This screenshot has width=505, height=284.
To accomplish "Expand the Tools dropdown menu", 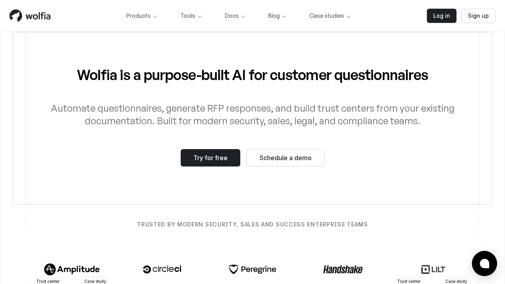I will click(x=191, y=16).
